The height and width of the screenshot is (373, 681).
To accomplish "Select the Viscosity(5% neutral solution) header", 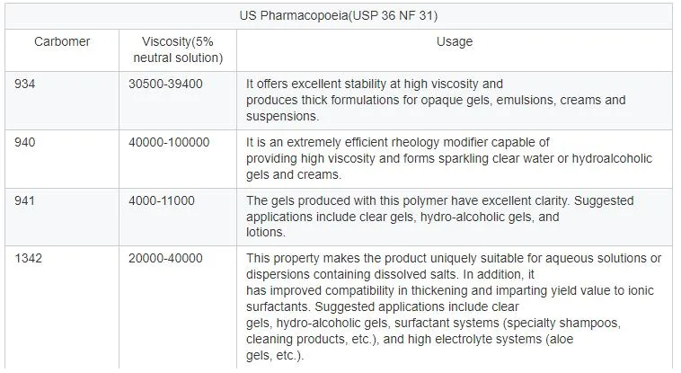I will [178, 49].
